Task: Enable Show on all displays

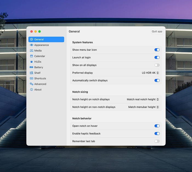Action: [x=157, y=65]
